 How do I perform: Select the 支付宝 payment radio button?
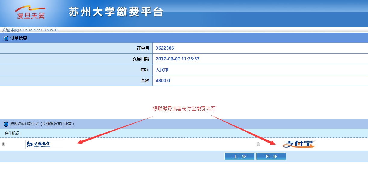tap(258, 144)
